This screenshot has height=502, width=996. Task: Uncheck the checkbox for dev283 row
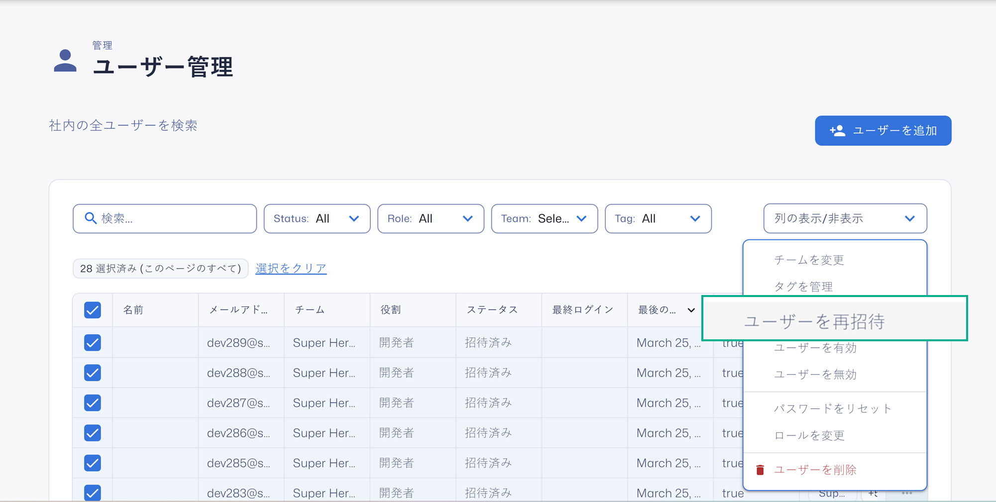(x=93, y=493)
